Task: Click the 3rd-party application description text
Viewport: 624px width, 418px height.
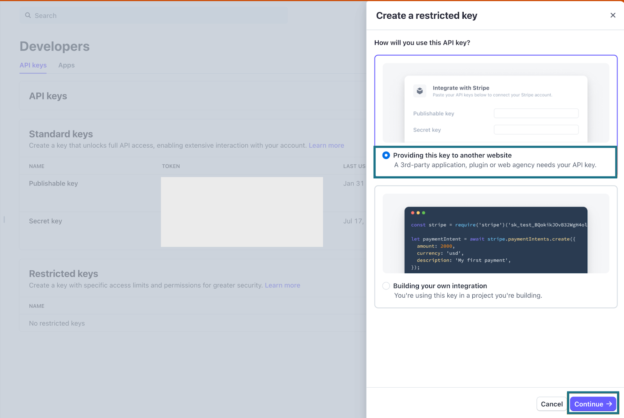Action: (x=495, y=165)
